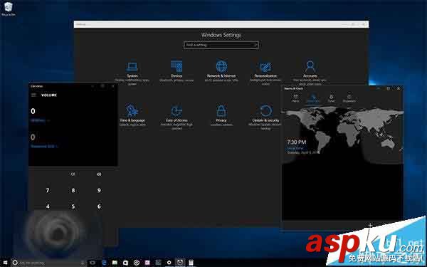Open File Explorer from the taskbar
The width and height of the screenshot is (427, 267).
(115, 263)
